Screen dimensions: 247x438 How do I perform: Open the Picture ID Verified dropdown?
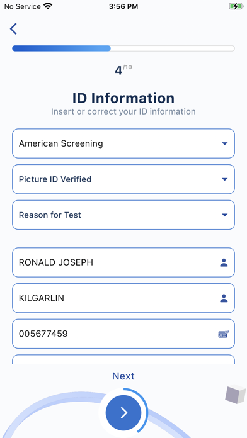pyautogui.click(x=123, y=179)
